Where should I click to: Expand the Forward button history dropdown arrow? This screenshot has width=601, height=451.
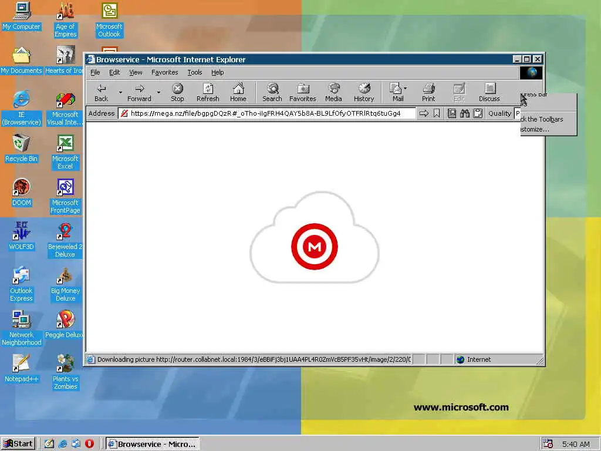tap(158, 92)
